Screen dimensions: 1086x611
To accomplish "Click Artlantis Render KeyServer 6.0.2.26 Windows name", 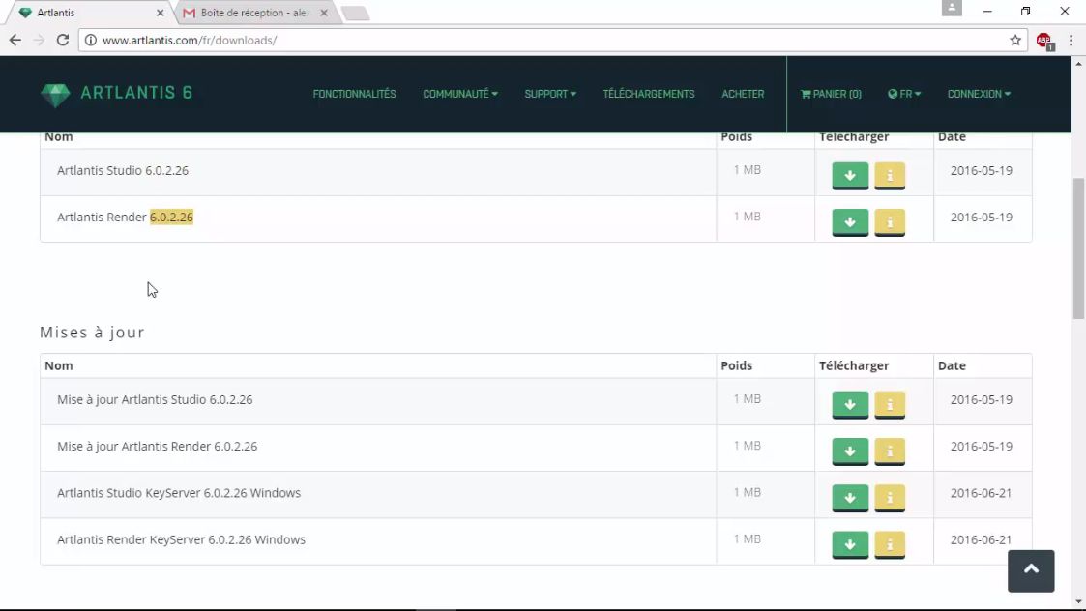I will coord(181,538).
